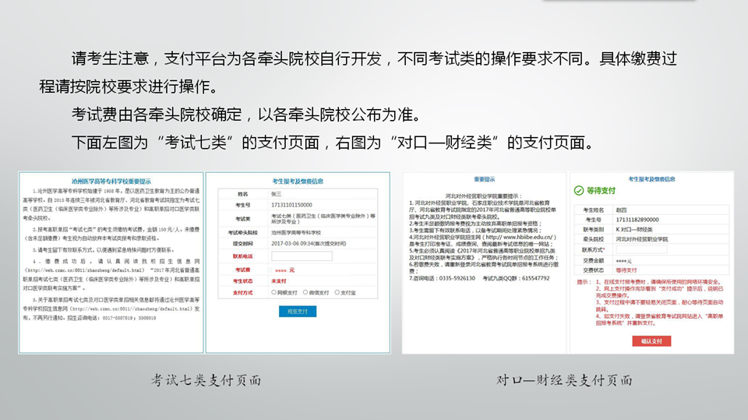This screenshot has width=748, height=420.
Task: Focus the 联系电话 input field
Action: (x=302, y=256)
